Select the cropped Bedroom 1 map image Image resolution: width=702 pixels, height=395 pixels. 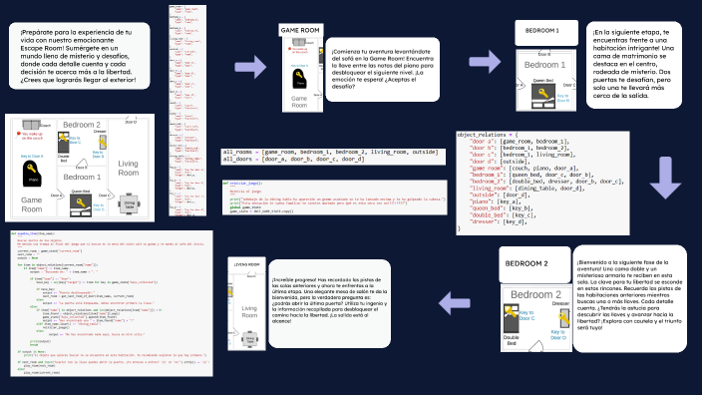[546, 80]
